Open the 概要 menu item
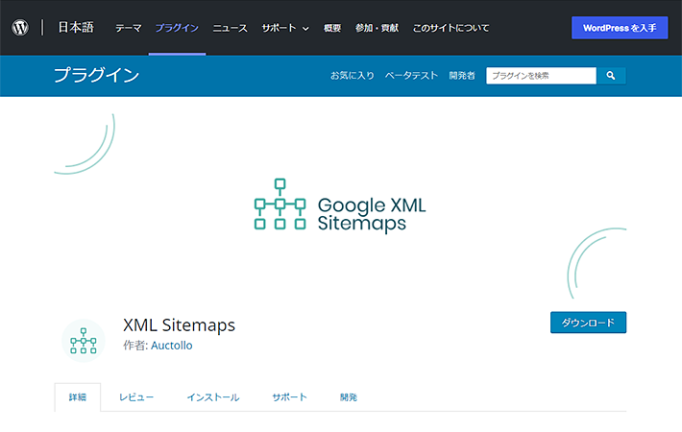This screenshot has height=432, width=682. (332, 28)
